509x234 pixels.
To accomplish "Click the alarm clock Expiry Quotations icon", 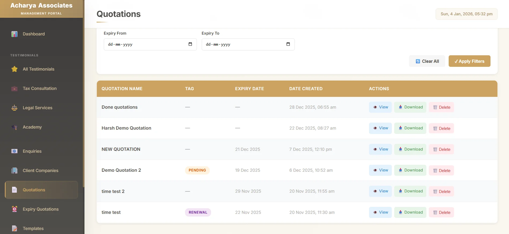I will 14,209.
